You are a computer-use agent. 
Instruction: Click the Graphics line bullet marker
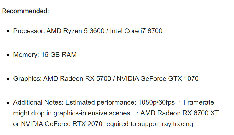pyautogui.click(x=8, y=79)
